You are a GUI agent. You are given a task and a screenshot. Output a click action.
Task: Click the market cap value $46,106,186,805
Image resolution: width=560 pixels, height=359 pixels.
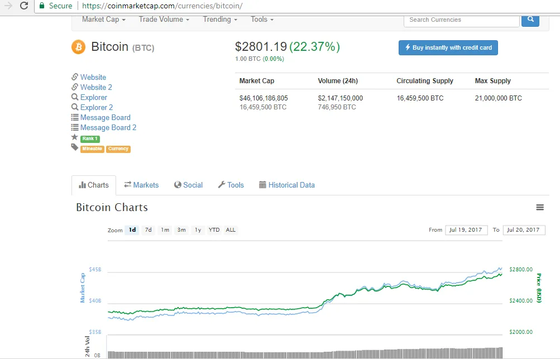264,98
